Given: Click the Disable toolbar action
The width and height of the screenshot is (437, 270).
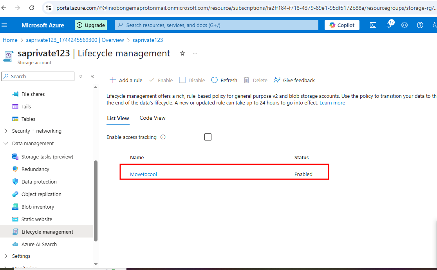Looking at the screenshot, I should click(192, 80).
